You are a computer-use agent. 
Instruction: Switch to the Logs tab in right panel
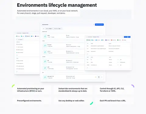(93, 40)
